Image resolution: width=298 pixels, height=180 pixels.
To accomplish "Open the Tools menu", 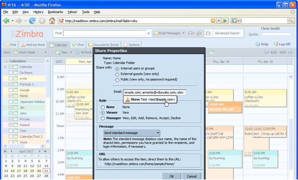I will point(86,12).
